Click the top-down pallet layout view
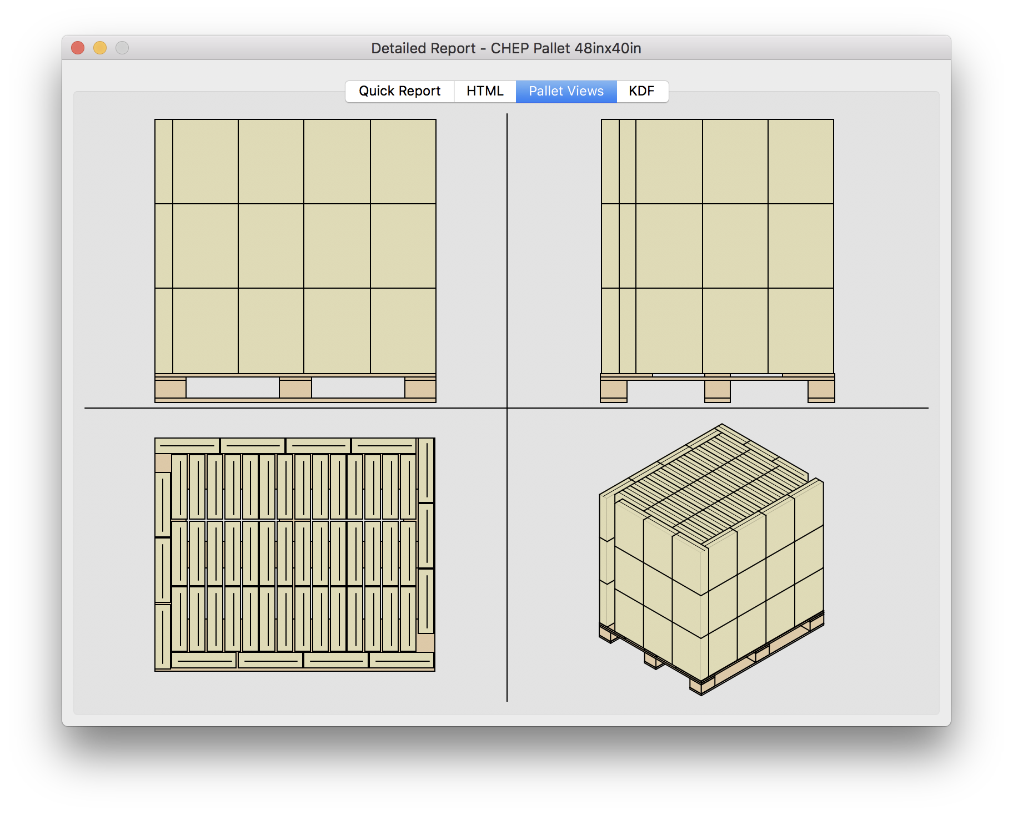Image resolution: width=1013 pixels, height=815 pixels. pyautogui.click(x=295, y=555)
